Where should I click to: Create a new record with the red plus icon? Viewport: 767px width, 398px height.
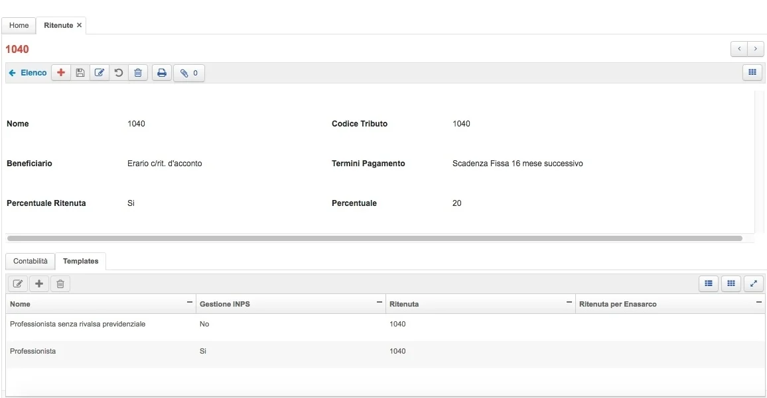(61, 73)
